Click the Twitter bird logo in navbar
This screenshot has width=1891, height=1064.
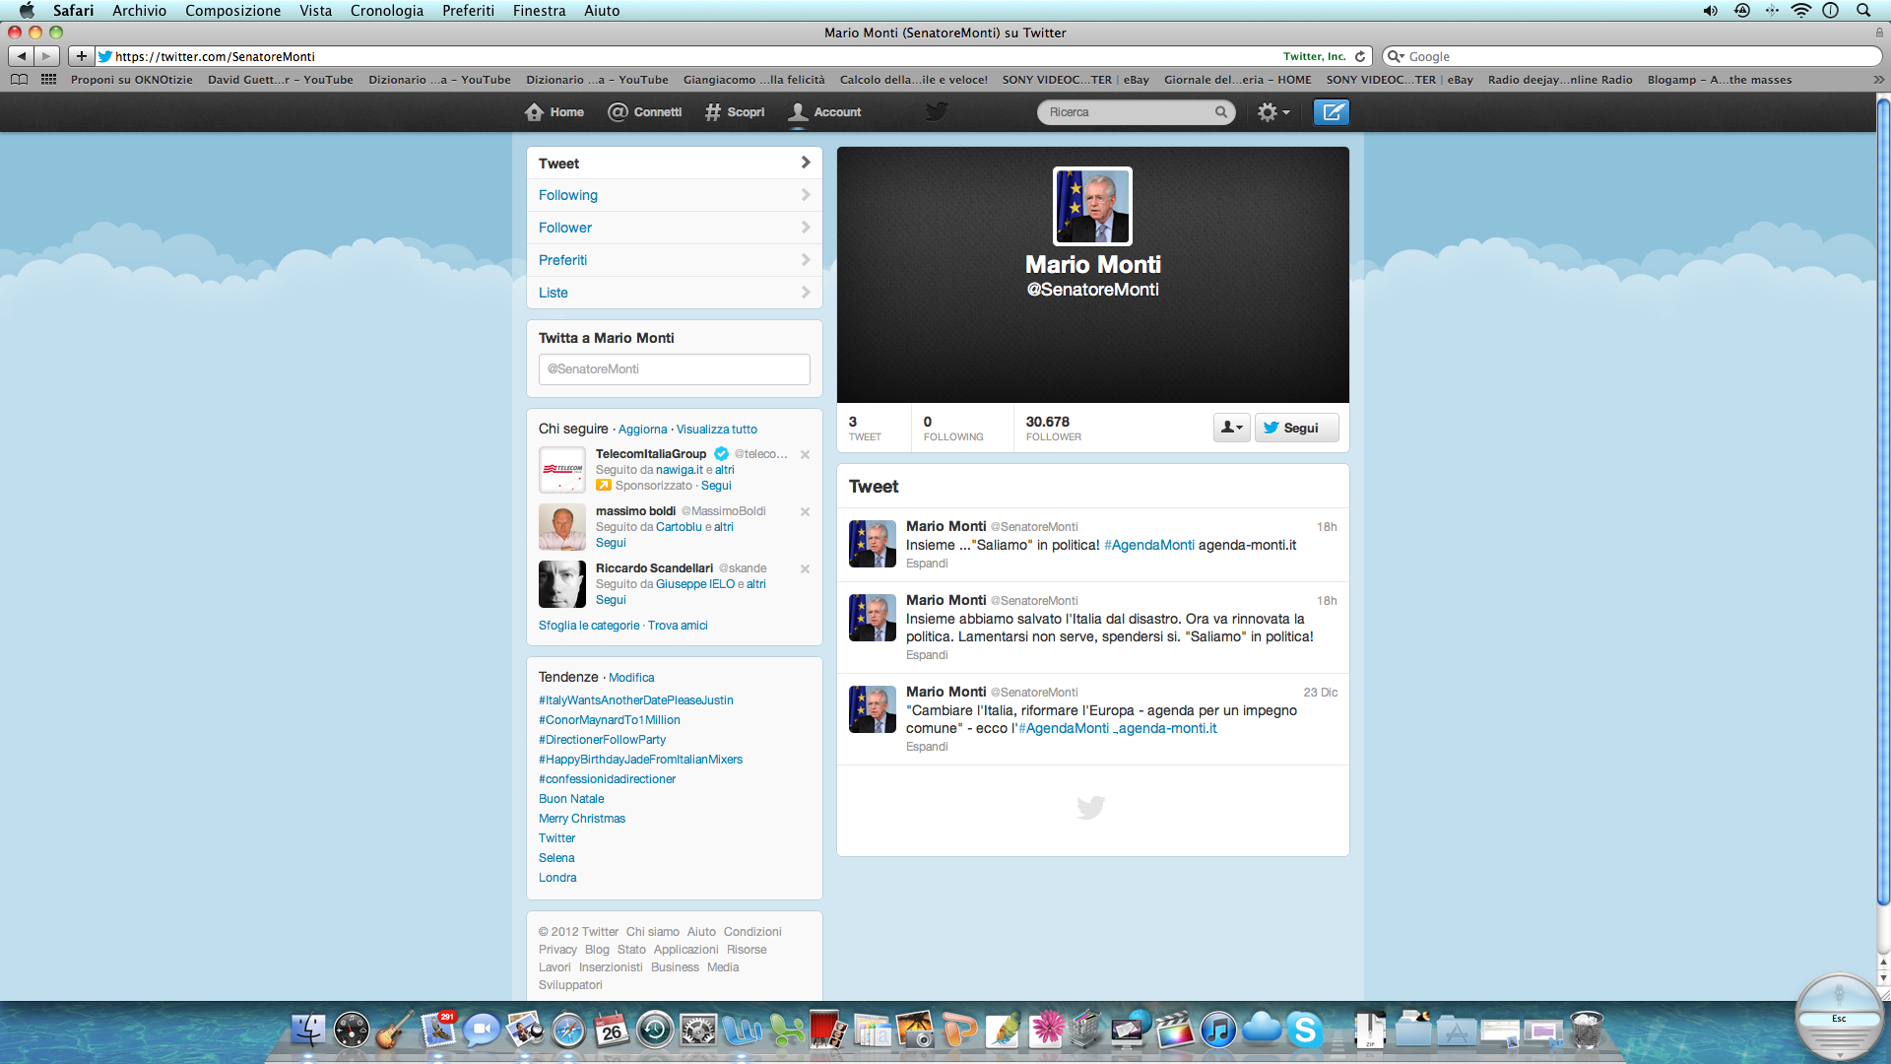point(936,111)
